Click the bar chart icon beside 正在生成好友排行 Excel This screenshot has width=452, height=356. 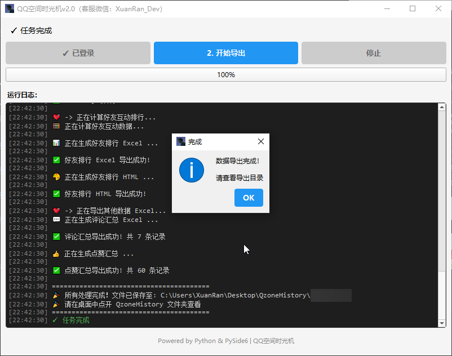tap(56, 143)
